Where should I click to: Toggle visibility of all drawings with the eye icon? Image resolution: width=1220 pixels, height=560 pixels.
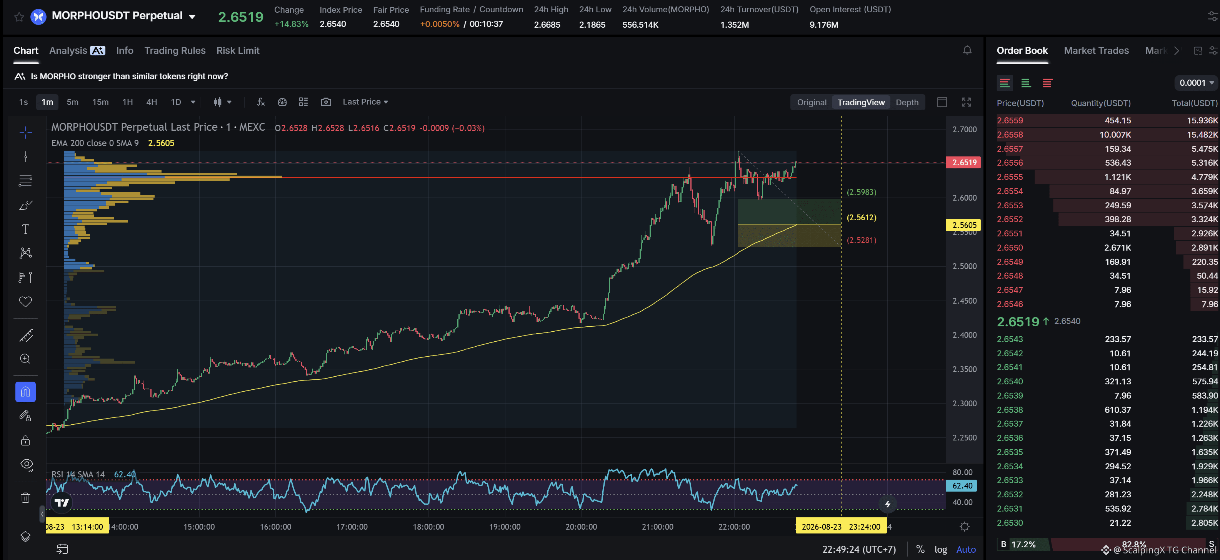point(25,464)
